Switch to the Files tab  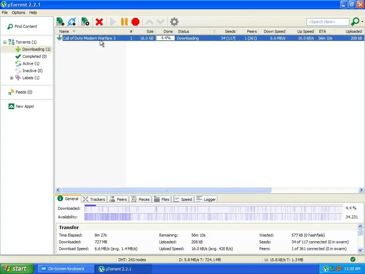161,199
